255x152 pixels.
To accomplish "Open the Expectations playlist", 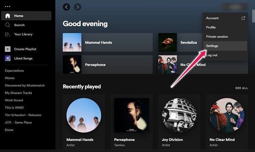I will (x=14, y=71).
